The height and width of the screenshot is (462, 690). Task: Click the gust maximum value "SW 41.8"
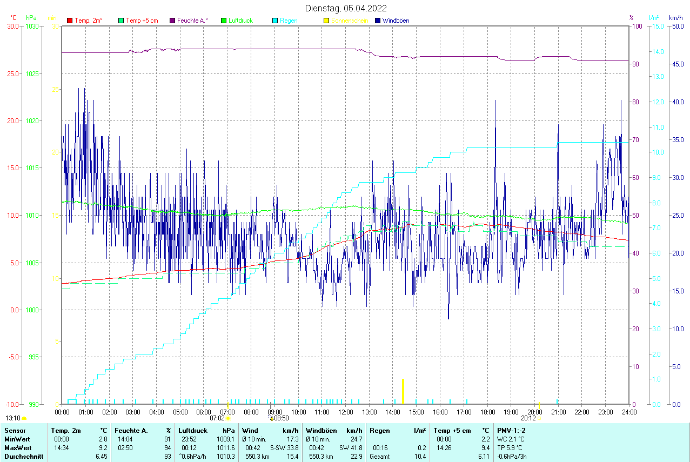351,448
